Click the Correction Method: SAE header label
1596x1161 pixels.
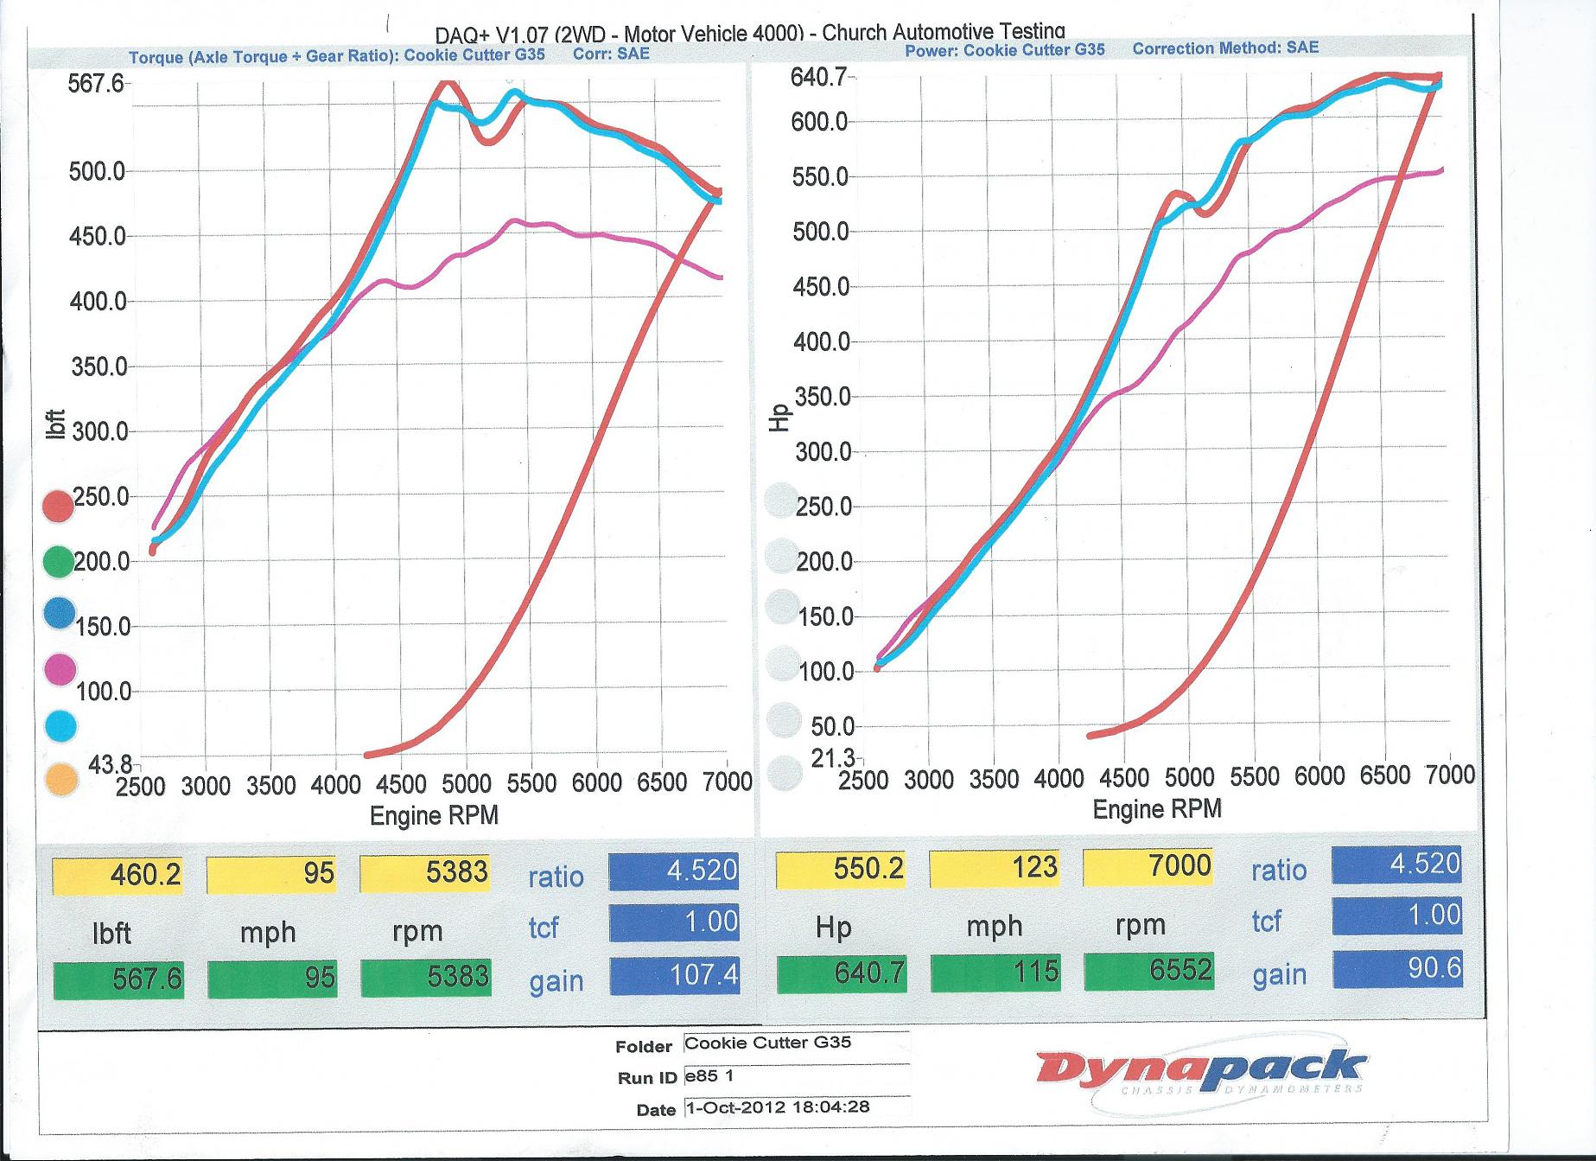click(x=1225, y=48)
